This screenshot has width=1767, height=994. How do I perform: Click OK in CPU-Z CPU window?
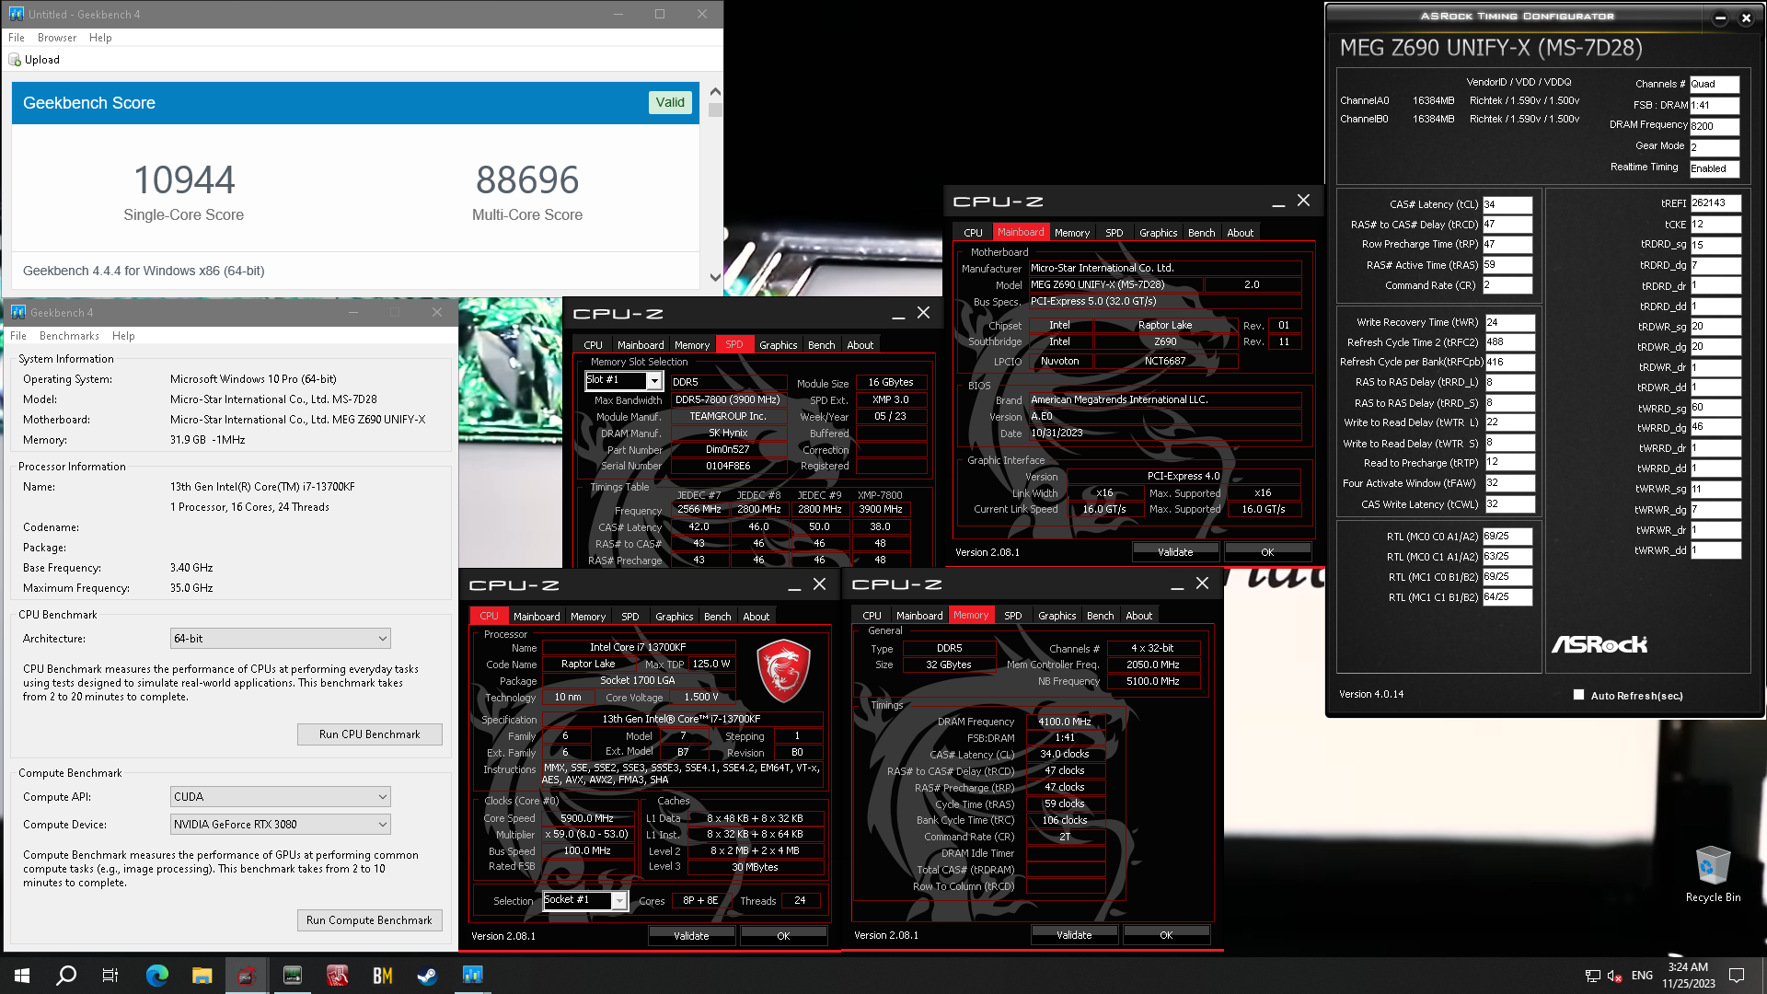point(783,936)
